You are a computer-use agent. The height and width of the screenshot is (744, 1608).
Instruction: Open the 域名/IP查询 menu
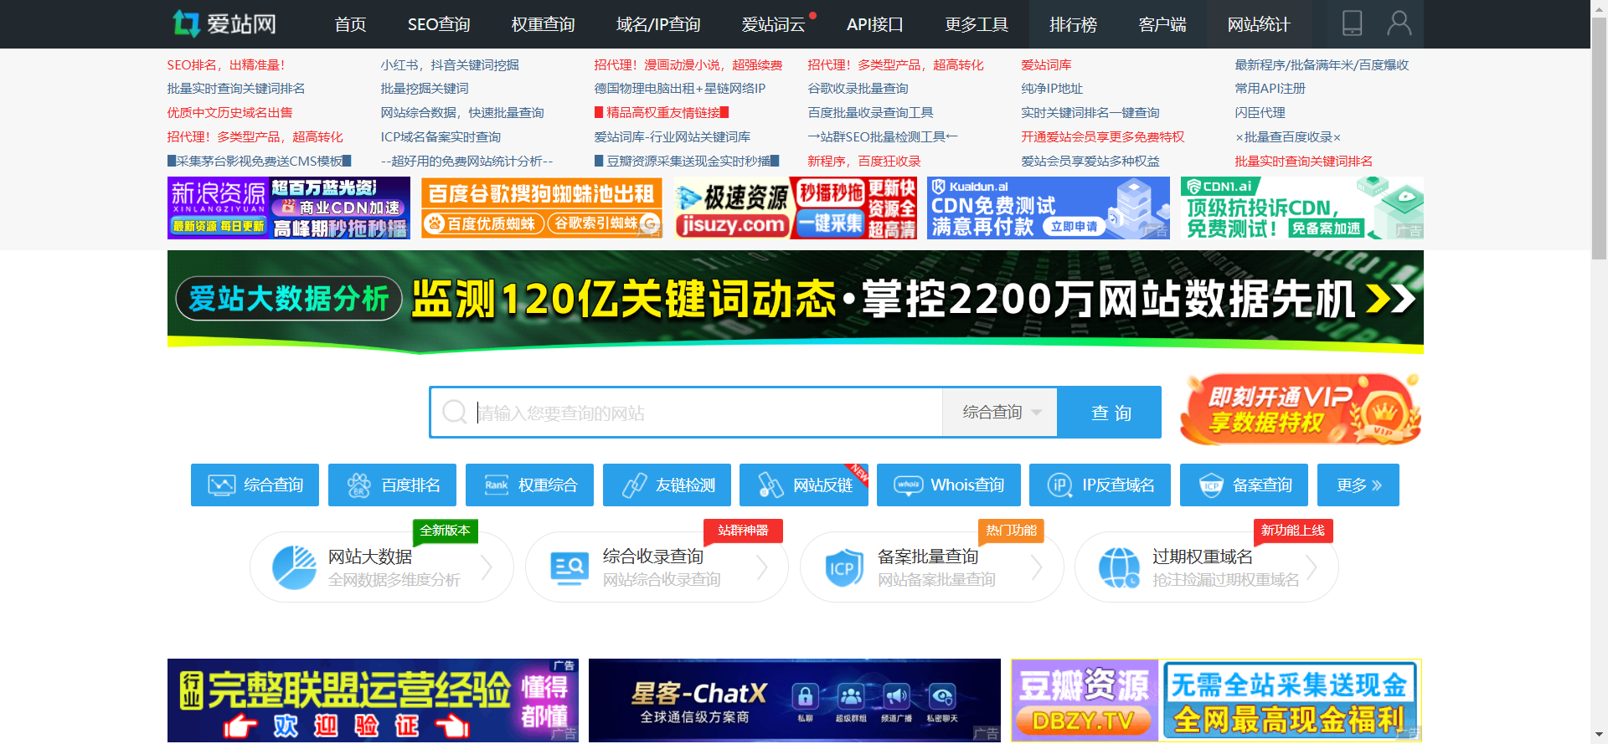pyautogui.click(x=658, y=24)
